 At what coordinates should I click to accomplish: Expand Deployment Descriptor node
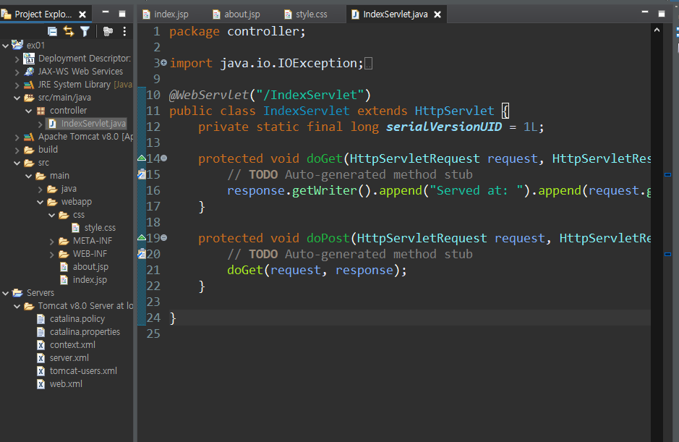(x=17, y=59)
